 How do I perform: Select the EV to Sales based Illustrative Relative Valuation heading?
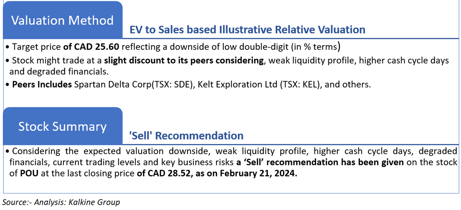pos(247,30)
